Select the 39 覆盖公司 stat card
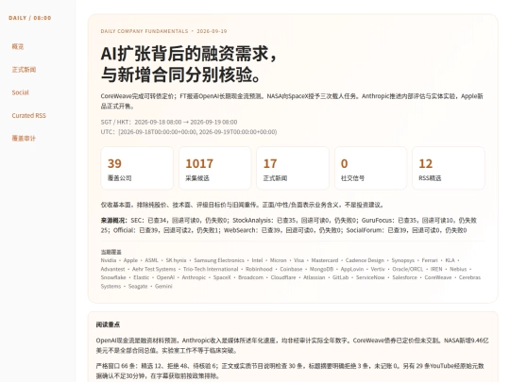Viewport: 510px width, 382px height. click(137, 168)
